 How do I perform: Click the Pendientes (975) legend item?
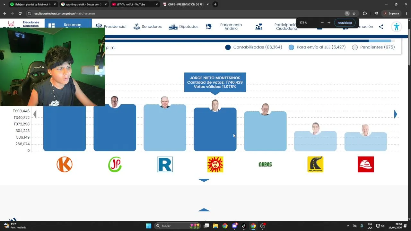click(373, 47)
